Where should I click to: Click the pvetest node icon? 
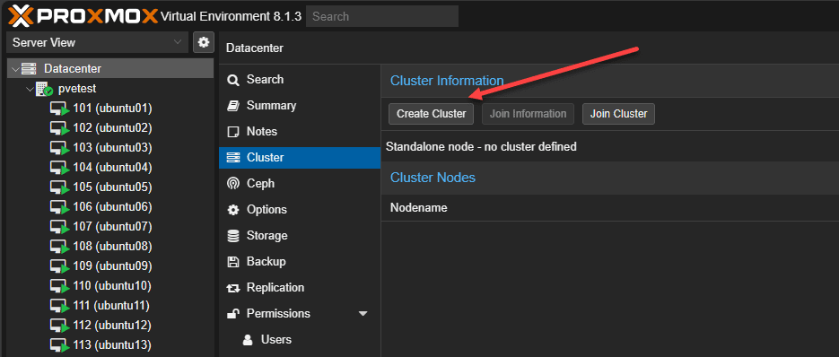click(44, 89)
